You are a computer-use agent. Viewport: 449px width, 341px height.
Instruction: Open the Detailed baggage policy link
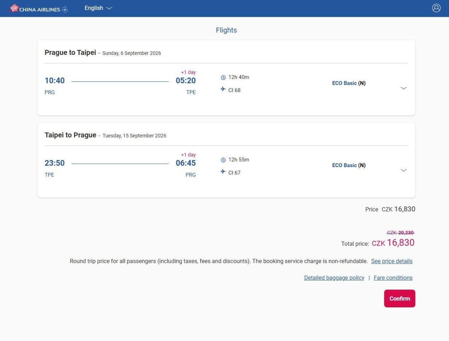[x=334, y=278]
